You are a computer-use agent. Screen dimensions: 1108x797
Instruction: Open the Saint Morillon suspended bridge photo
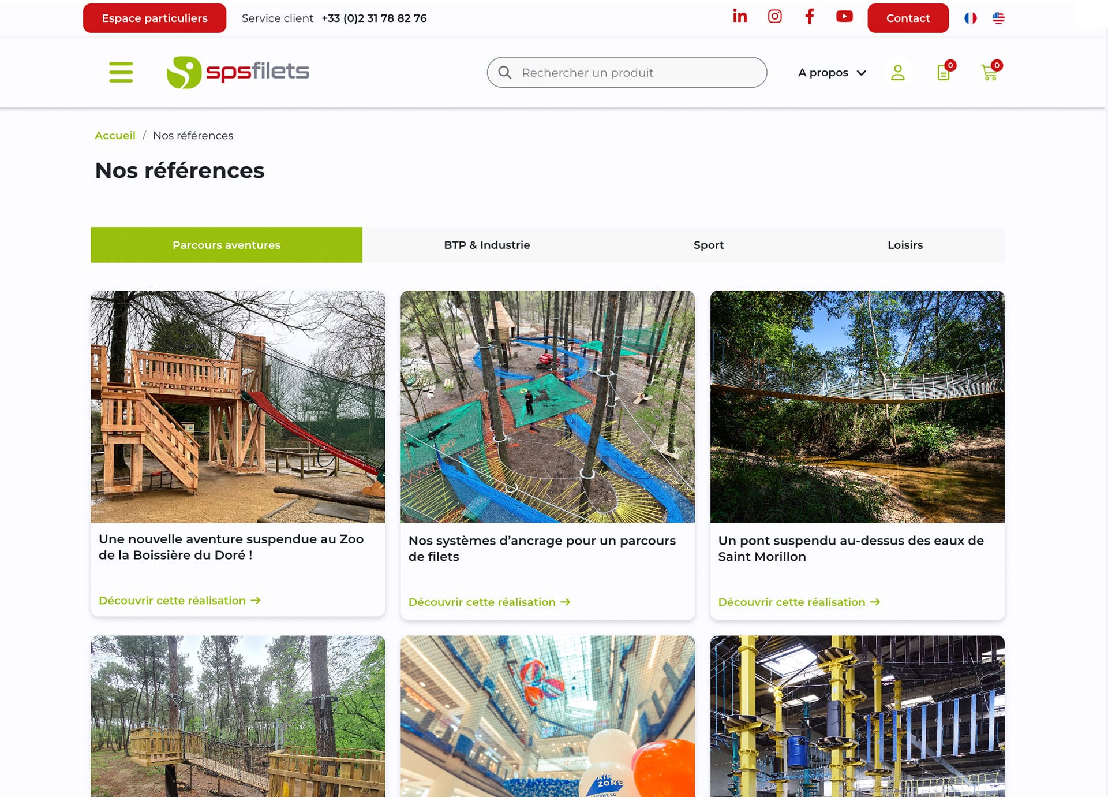pos(857,407)
